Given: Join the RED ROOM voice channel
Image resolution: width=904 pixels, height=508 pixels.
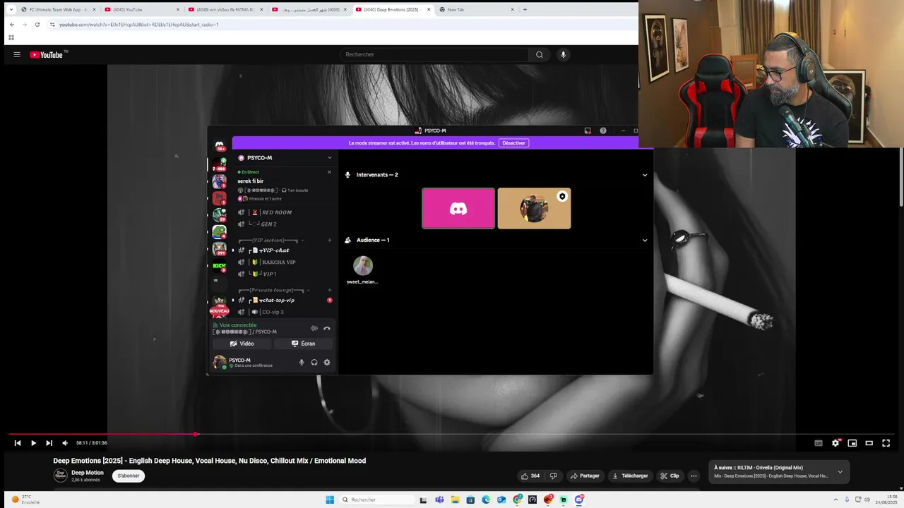Looking at the screenshot, I should 276,212.
